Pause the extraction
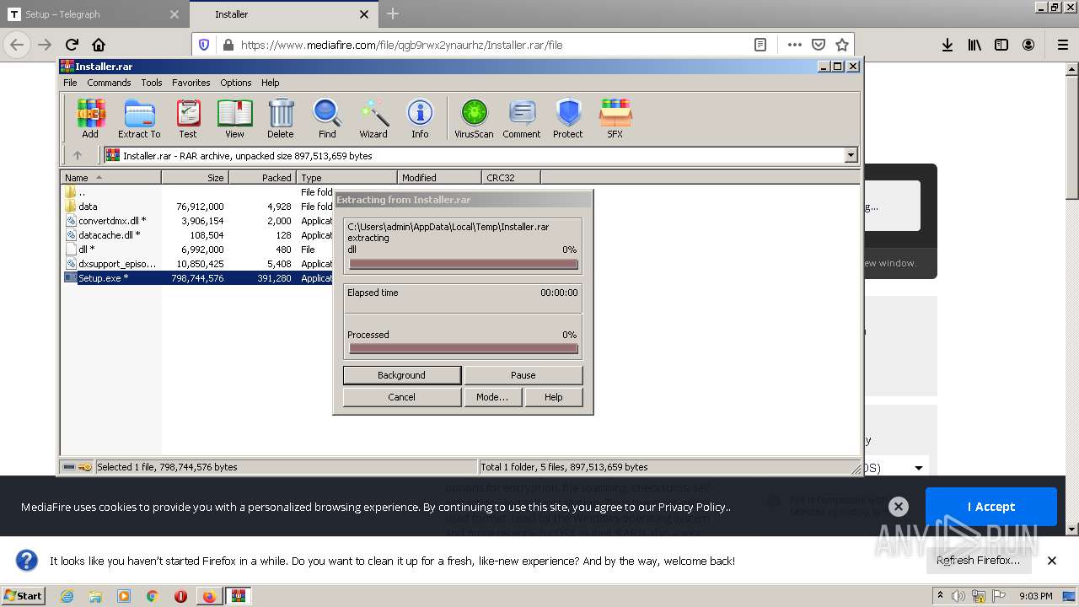The image size is (1079, 607). [x=523, y=375]
